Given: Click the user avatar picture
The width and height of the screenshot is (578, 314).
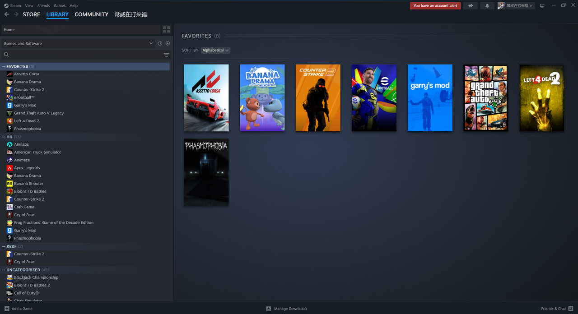Looking at the screenshot, I should pos(501,6).
